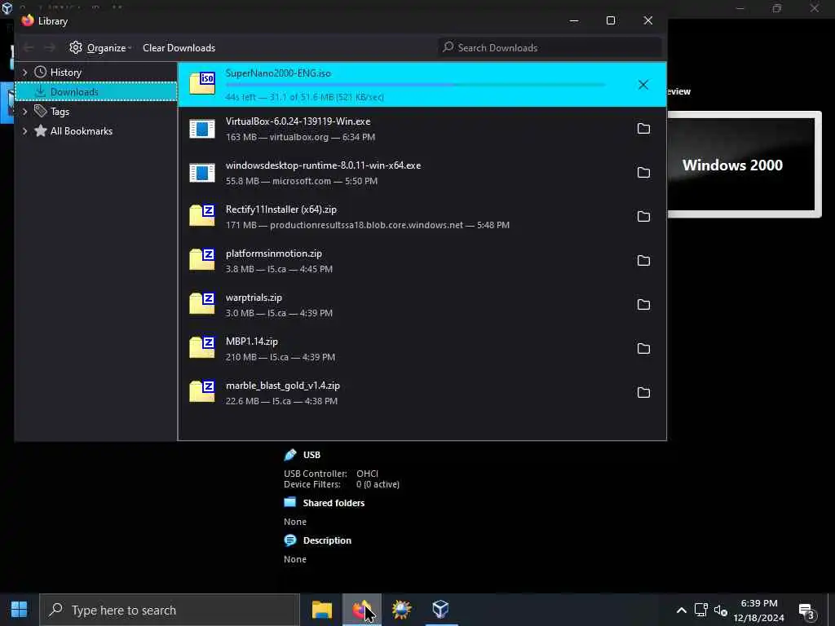Click the Type here to search box
The image size is (835, 626).
[170, 610]
